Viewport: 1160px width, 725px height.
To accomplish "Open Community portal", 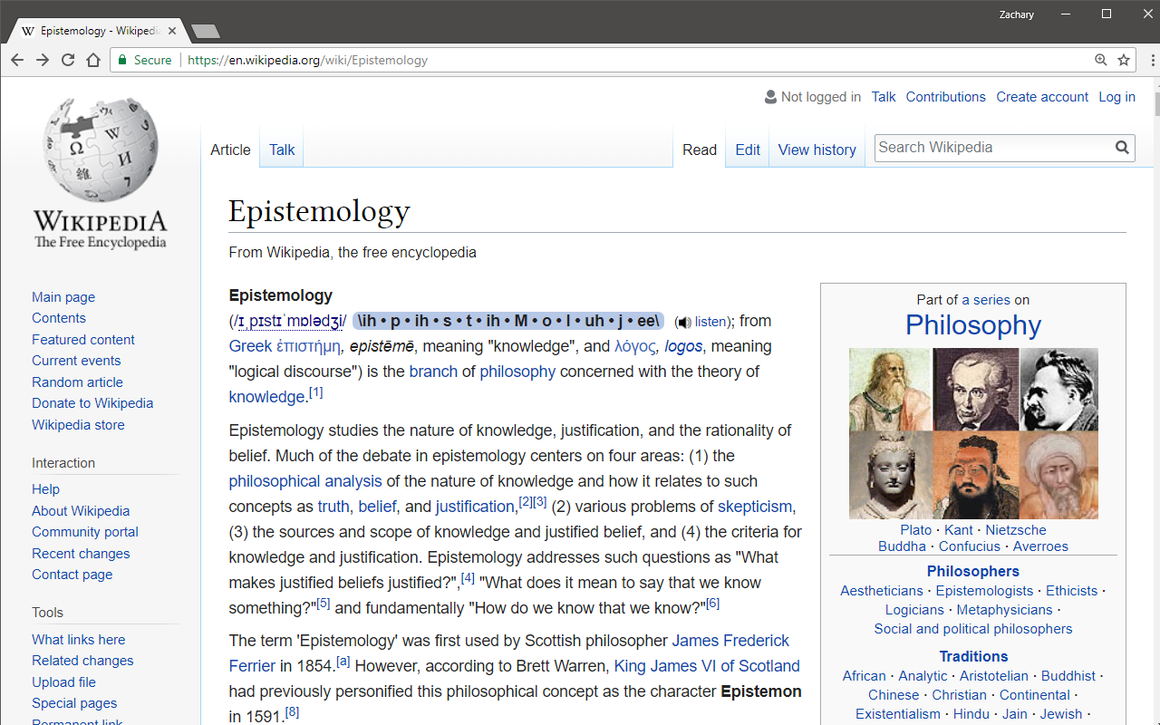I will pyautogui.click(x=85, y=532).
